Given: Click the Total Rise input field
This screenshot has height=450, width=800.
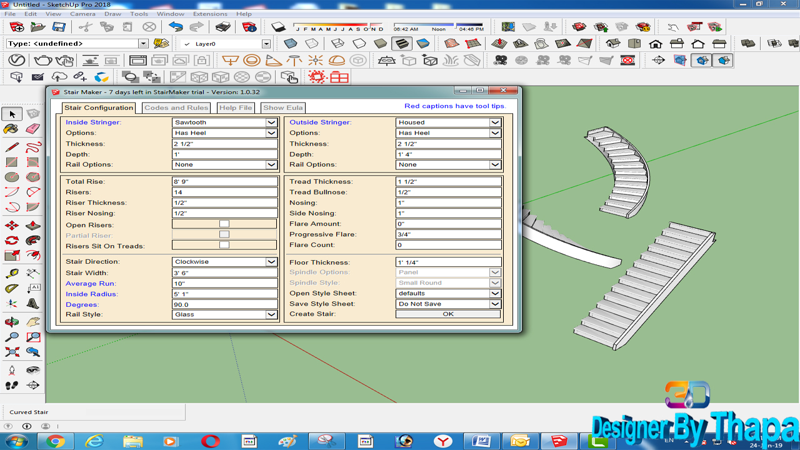Looking at the screenshot, I should pos(224,181).
